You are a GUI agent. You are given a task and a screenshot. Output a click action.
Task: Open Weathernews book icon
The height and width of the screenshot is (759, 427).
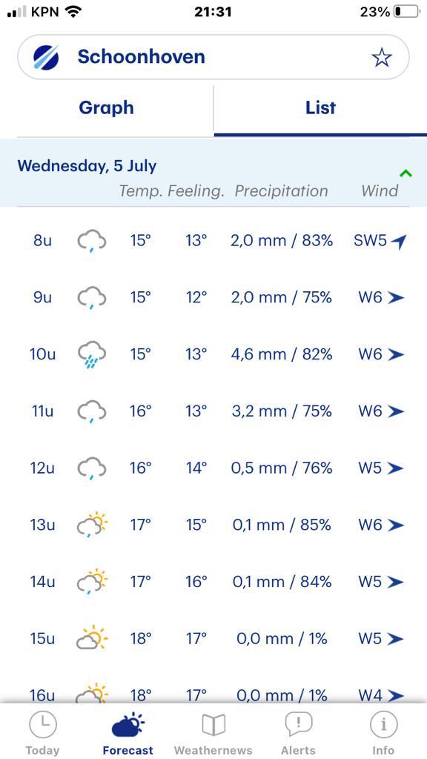pos(213,725)
